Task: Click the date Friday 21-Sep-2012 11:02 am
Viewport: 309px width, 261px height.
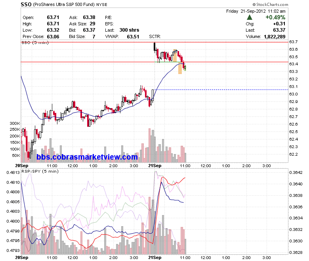Action: [x=256, y=11]
